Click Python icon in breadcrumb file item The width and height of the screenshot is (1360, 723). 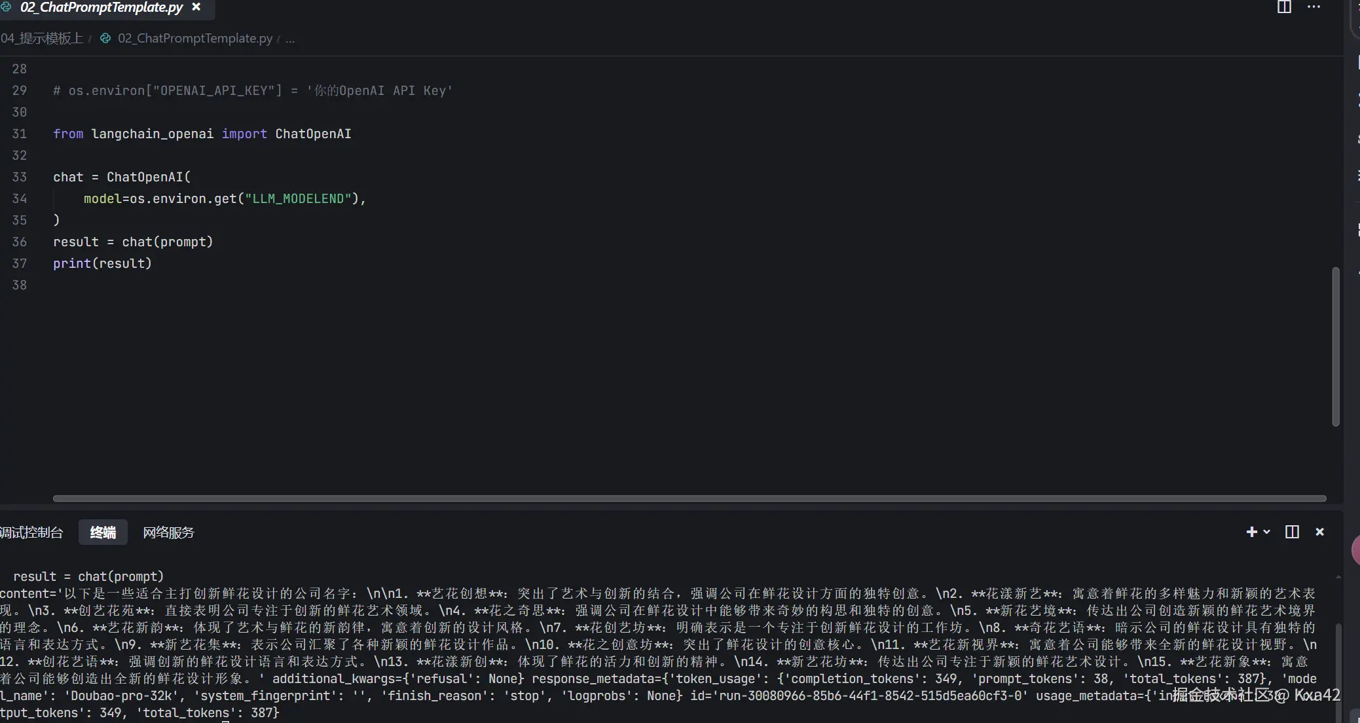pyautogui.click(x=105, y=38)
